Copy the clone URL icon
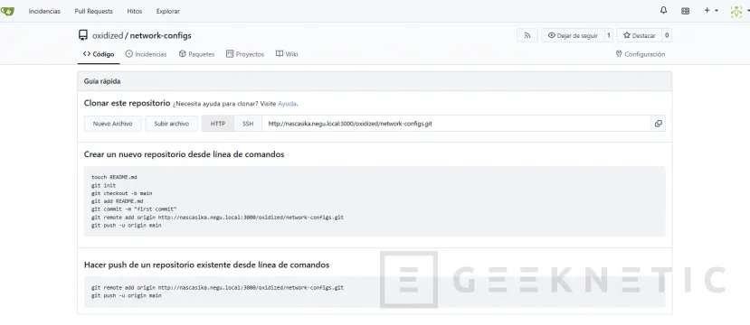 point(658,124)
